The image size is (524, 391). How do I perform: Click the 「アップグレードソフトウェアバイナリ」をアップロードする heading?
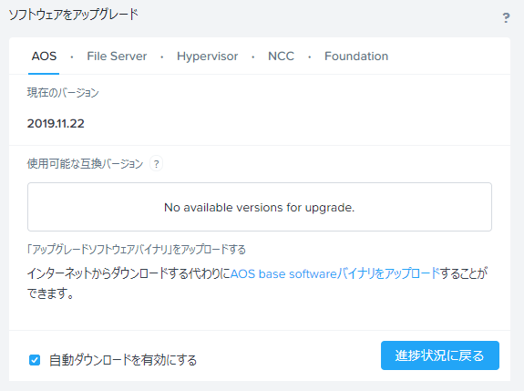pyautogui.click(x=137, y=250)
